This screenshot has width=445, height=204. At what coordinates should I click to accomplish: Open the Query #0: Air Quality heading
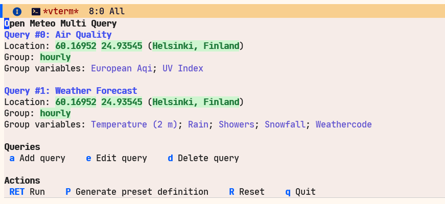[x=58, y=35]
